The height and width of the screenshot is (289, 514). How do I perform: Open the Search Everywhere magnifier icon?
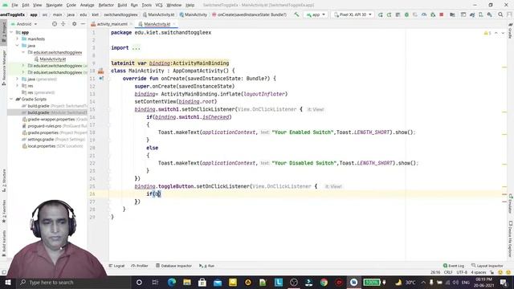[500, 14]
